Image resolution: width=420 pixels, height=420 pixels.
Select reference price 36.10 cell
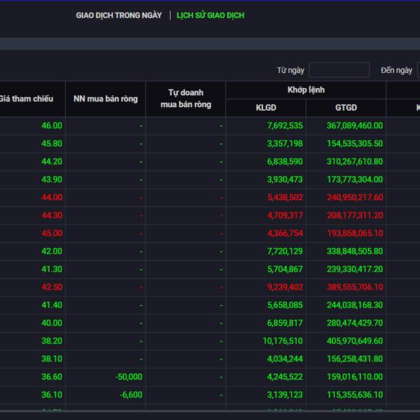[52, 395]
